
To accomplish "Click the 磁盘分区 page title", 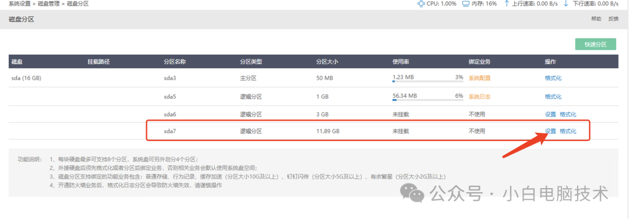I will [x=22, y=19].
